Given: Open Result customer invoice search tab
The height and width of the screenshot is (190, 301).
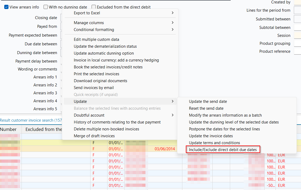Looking at the screenshot, I should click(x=31, y=120).
